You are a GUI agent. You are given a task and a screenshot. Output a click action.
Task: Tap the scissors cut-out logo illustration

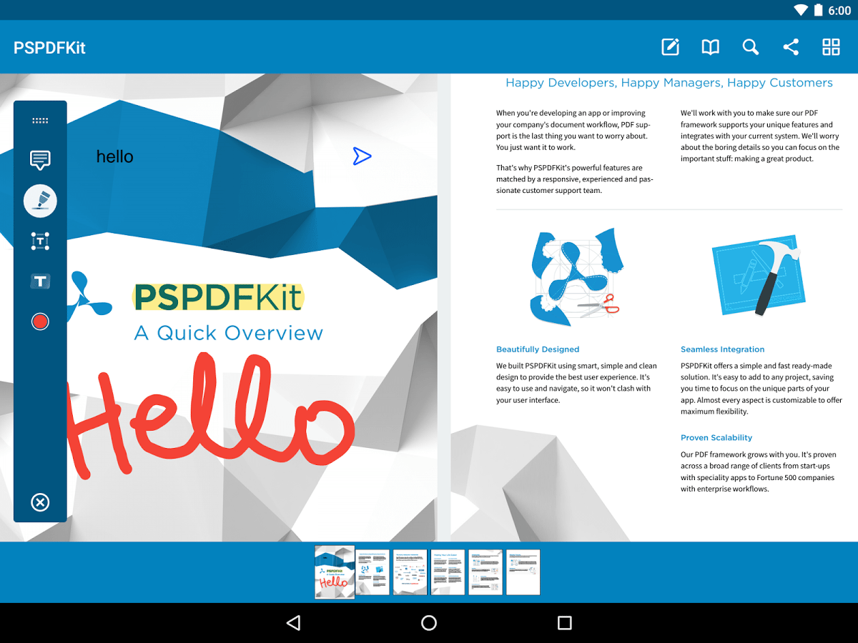click(576, 277)
